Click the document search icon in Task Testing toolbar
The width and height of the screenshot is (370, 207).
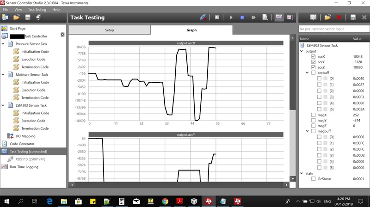[x=265, y=18]
